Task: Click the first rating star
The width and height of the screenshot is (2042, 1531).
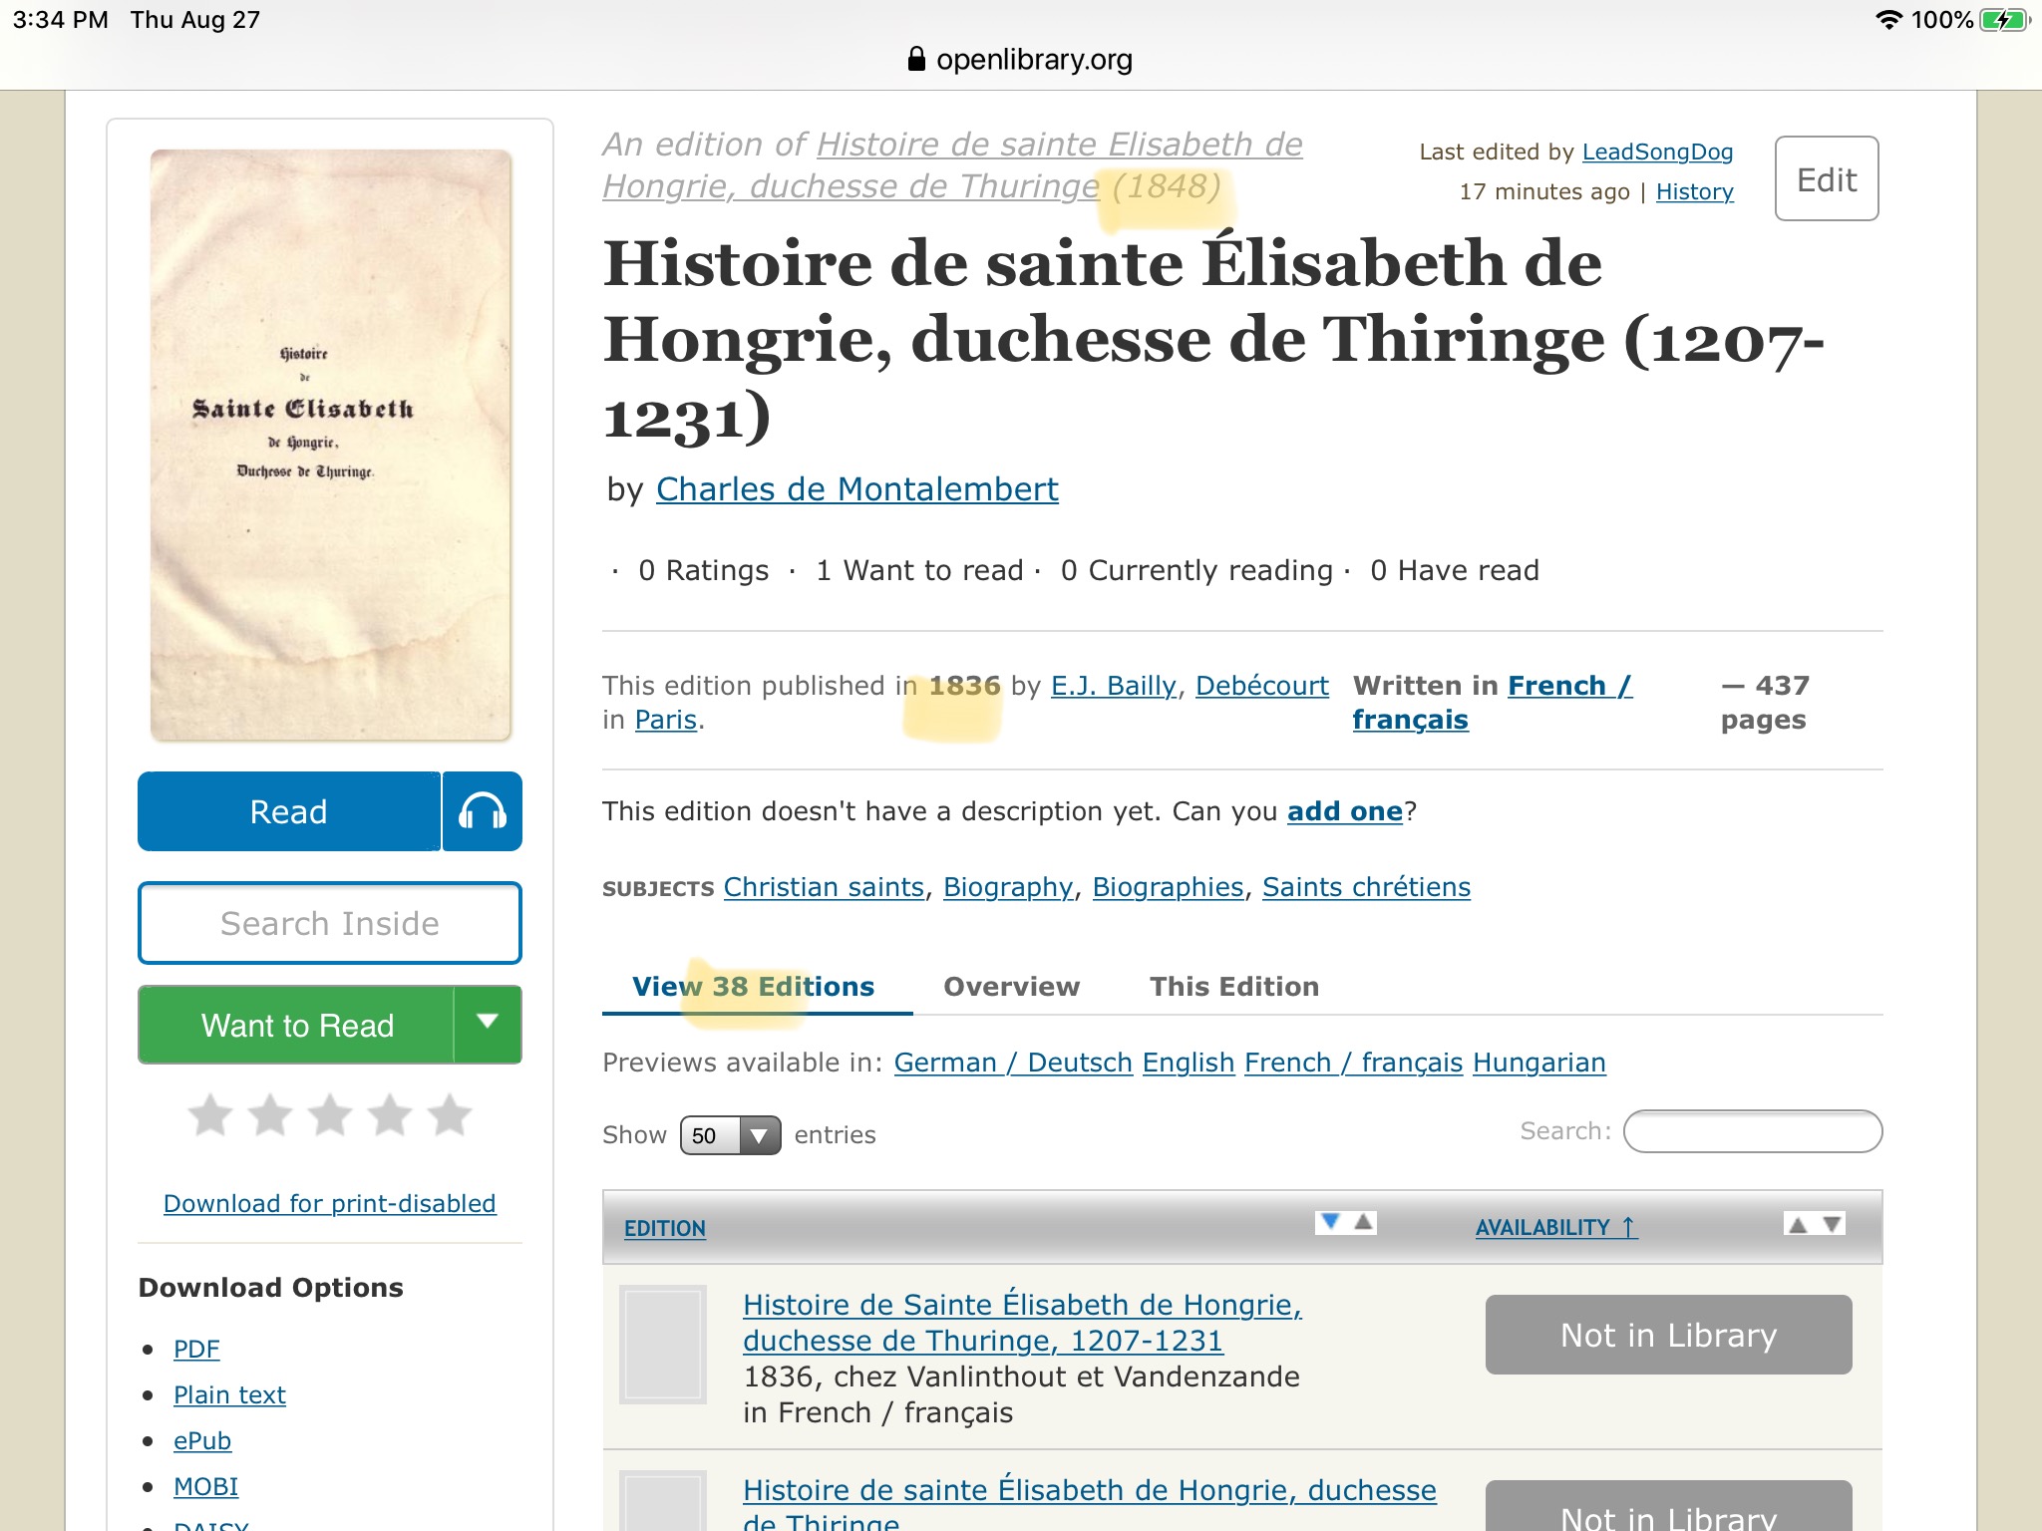Action: click(211, 1114)
